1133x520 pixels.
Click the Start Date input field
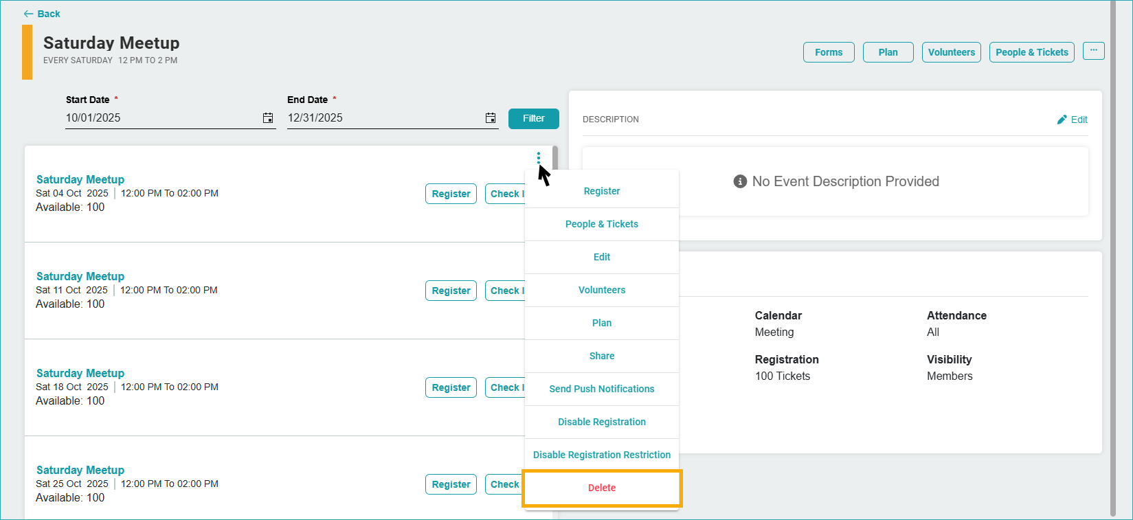161,118
